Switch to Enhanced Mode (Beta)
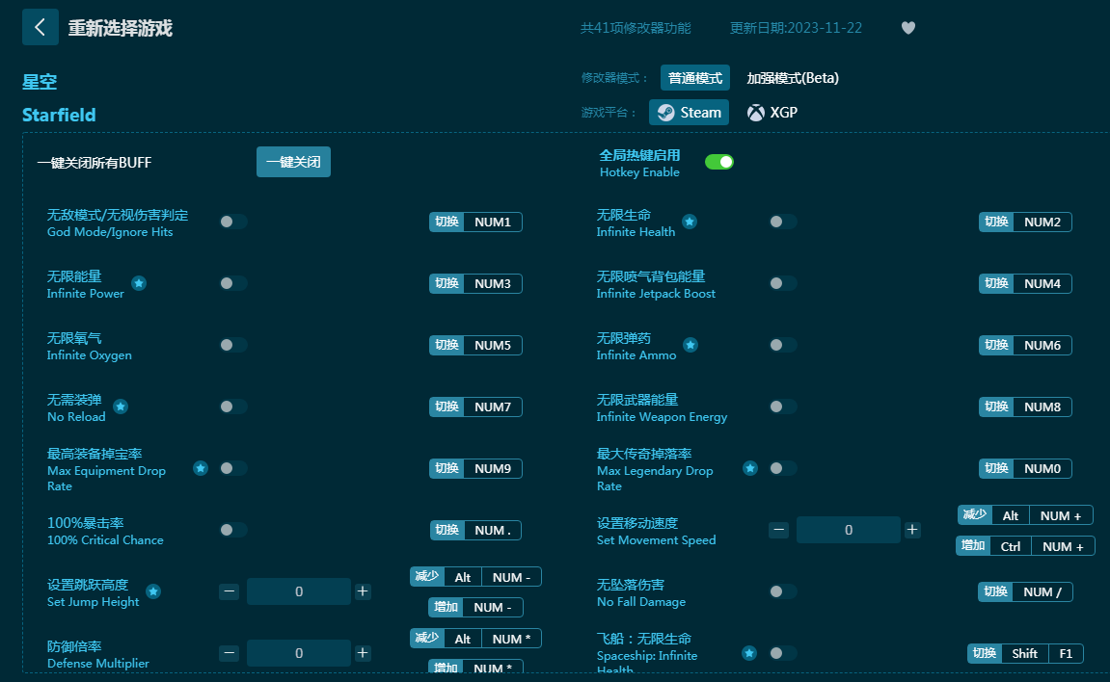 [793, 78]
